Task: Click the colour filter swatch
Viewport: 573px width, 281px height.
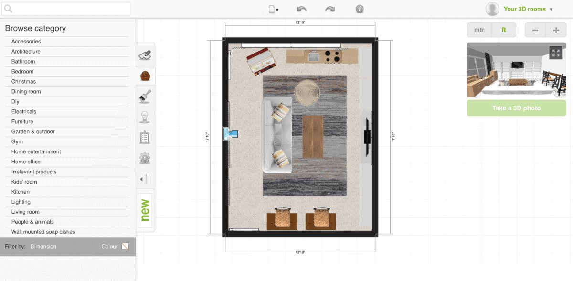Action: click(125, 247)
